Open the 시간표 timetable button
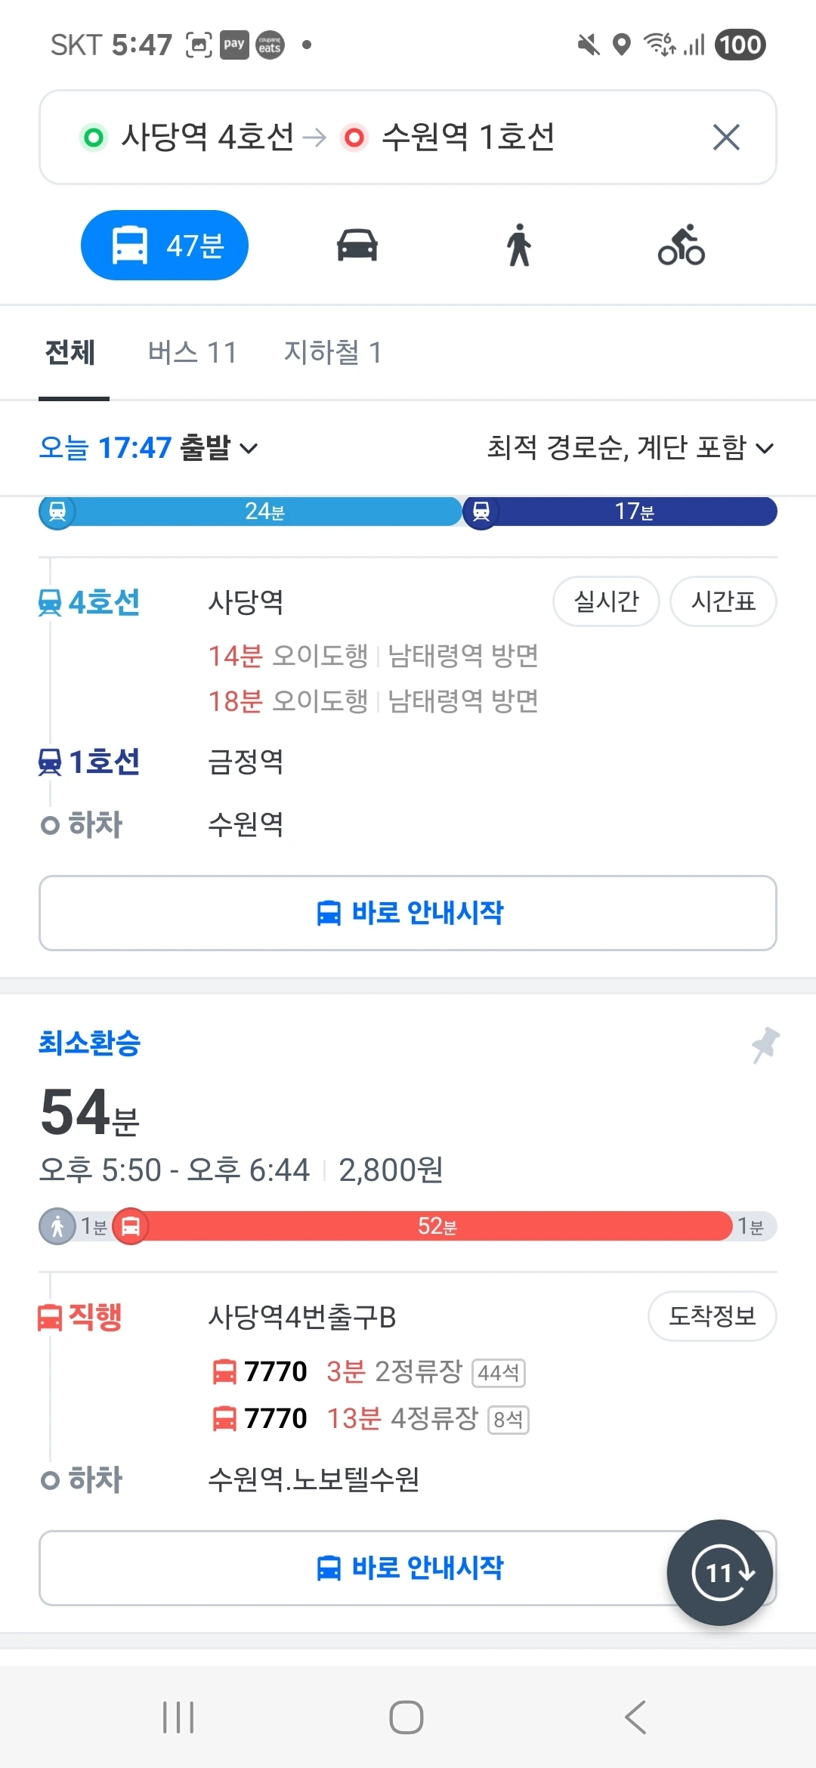Screen dimensions: 816x1768 [723, 601]
